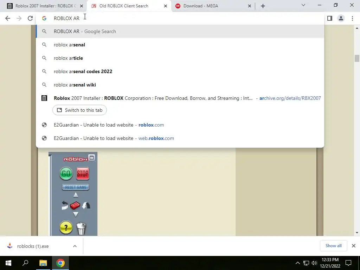Viewport: 360px width, 270px height.
Task: Click the network icon in system tray
Action: tap(306, 263)
